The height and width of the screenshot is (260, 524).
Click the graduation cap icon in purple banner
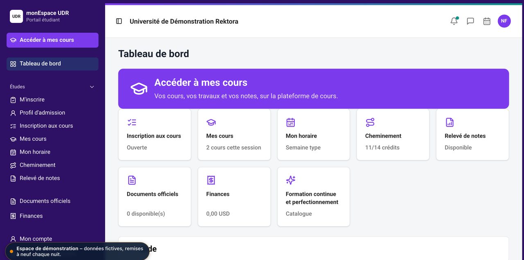(139, 89)
